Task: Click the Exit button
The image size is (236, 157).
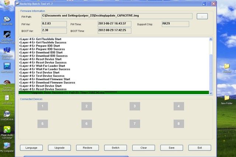Action: click(199, 148)
